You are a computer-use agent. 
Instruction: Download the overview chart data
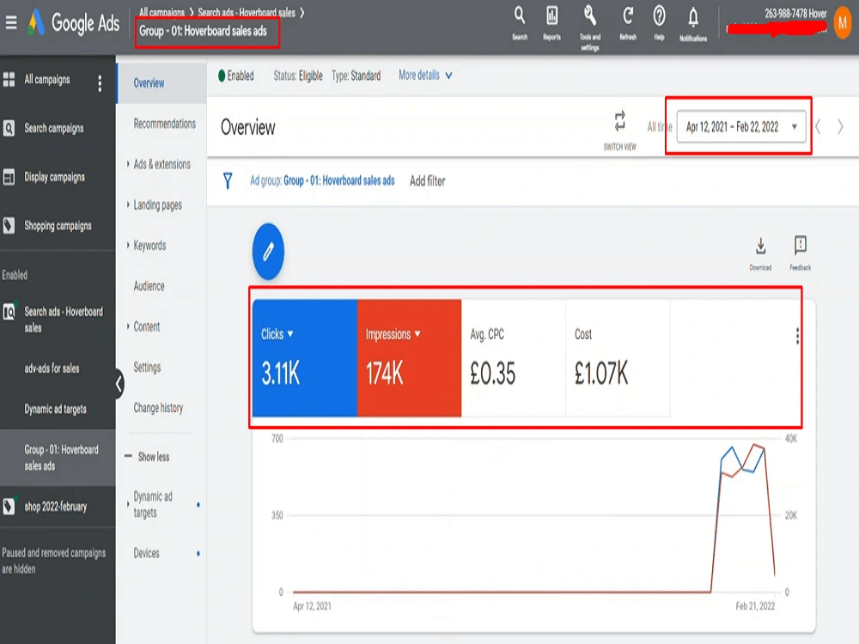pos(760,253)
